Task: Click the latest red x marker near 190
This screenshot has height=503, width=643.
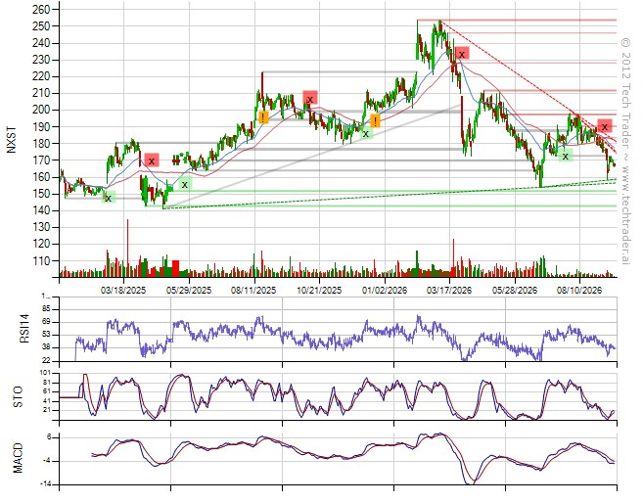Action: click(x=605, y=126)
